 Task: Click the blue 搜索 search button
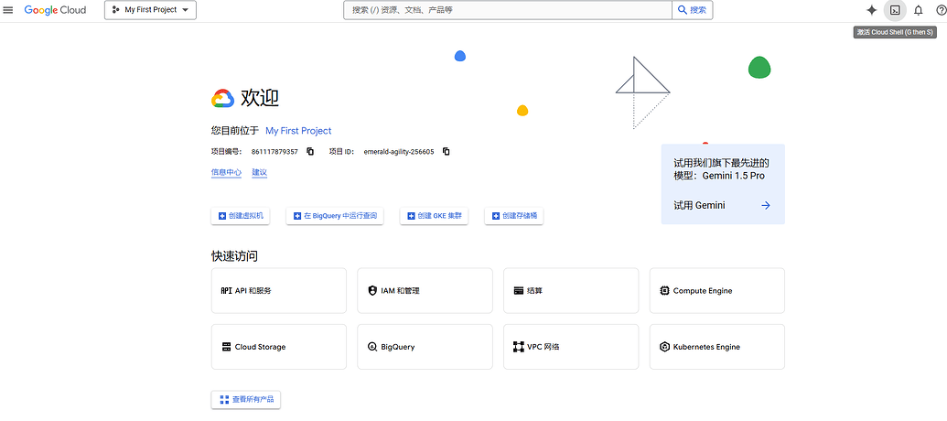coord(692,10)
